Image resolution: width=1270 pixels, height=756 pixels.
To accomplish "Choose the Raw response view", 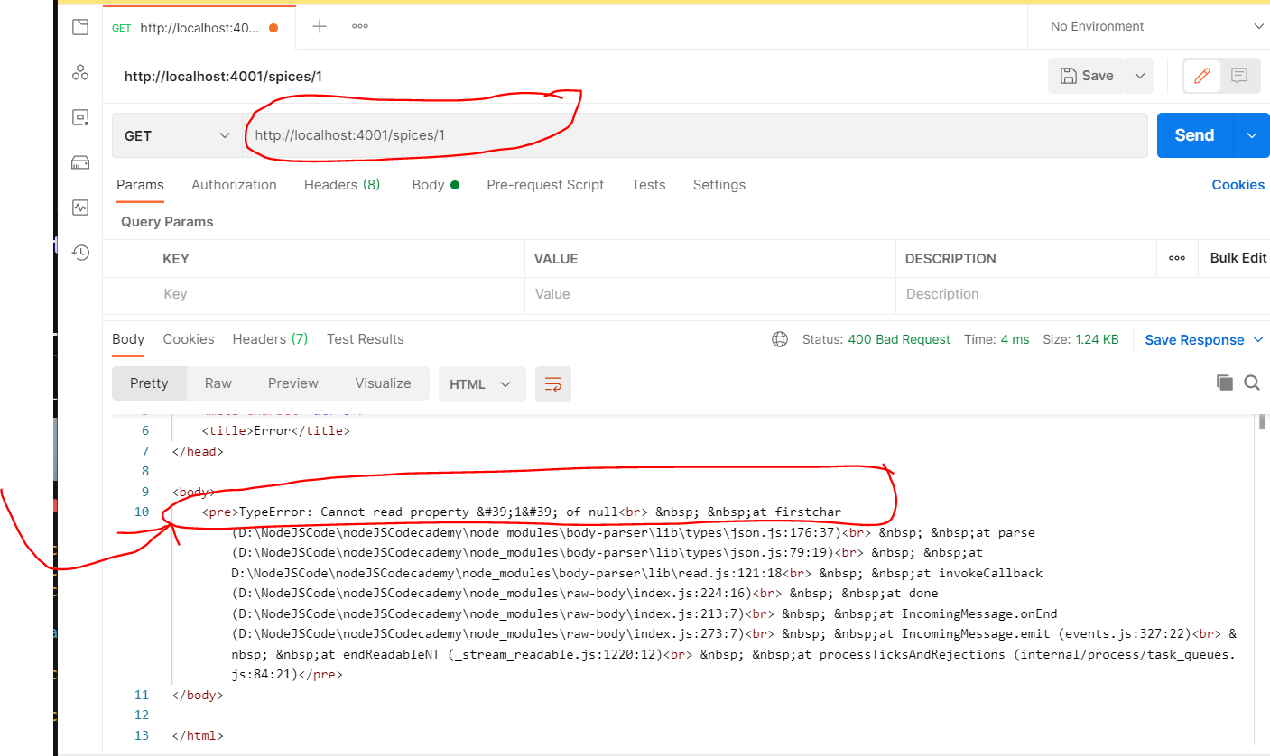I will click(218, 383).
